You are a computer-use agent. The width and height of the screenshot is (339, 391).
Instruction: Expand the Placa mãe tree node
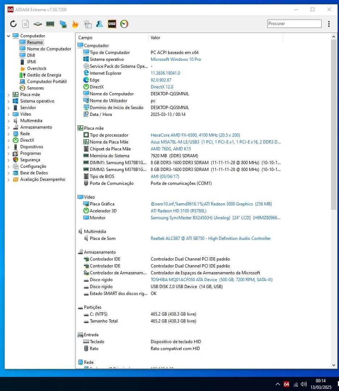pos(8,95)
